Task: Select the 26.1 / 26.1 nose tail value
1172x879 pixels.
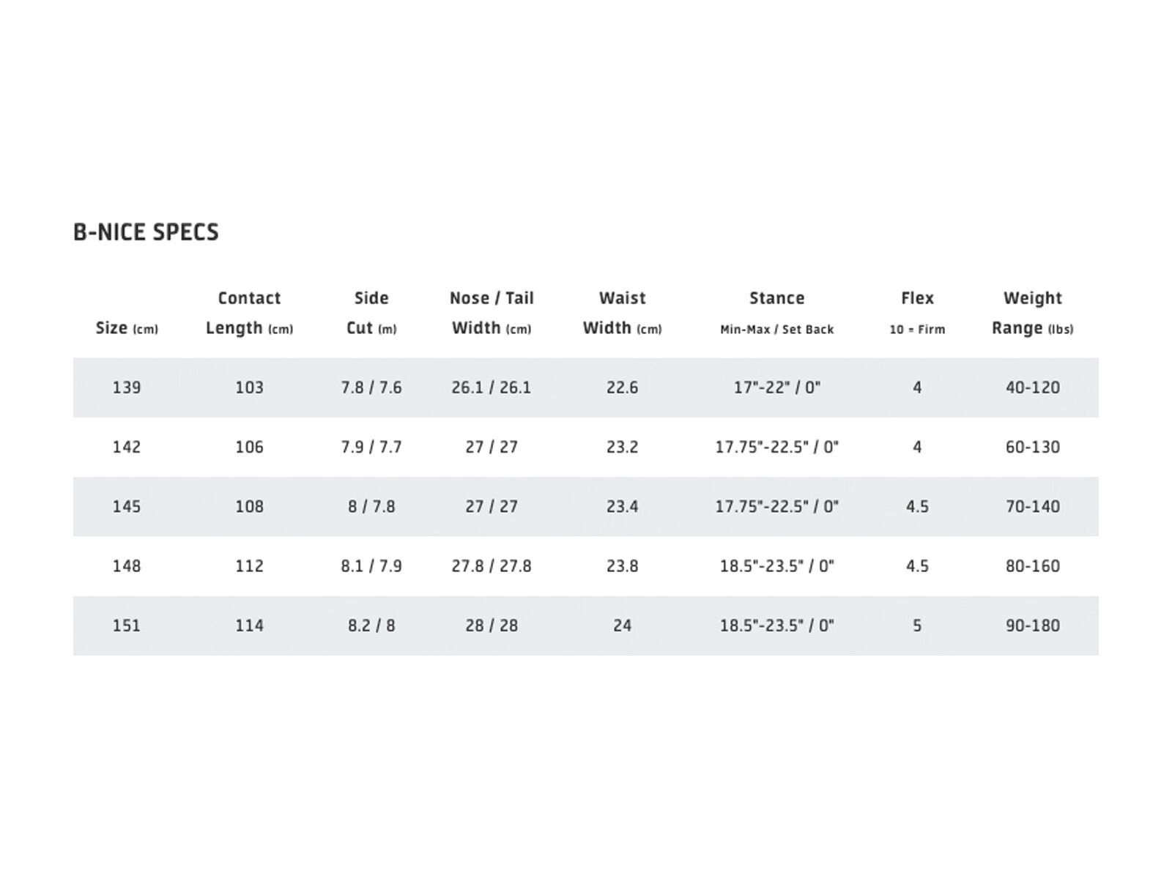Action: (492, 387)
